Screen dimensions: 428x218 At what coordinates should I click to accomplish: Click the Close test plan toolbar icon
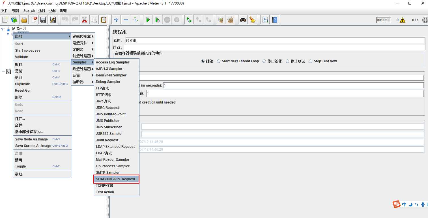[34, 20]
